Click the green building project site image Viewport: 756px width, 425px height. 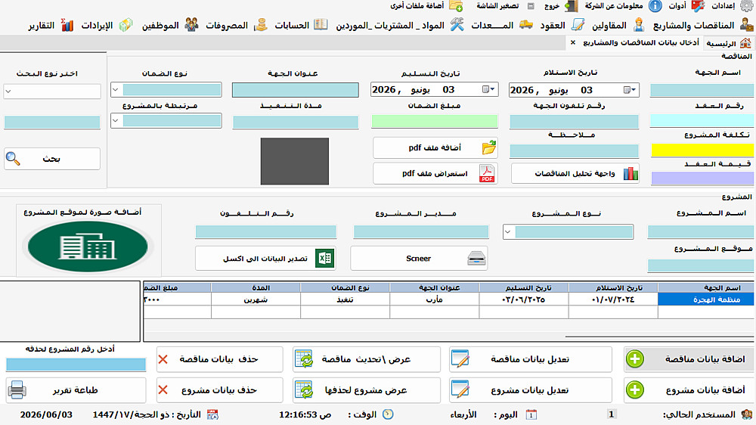pyautogui.click(x=88, y=247)
